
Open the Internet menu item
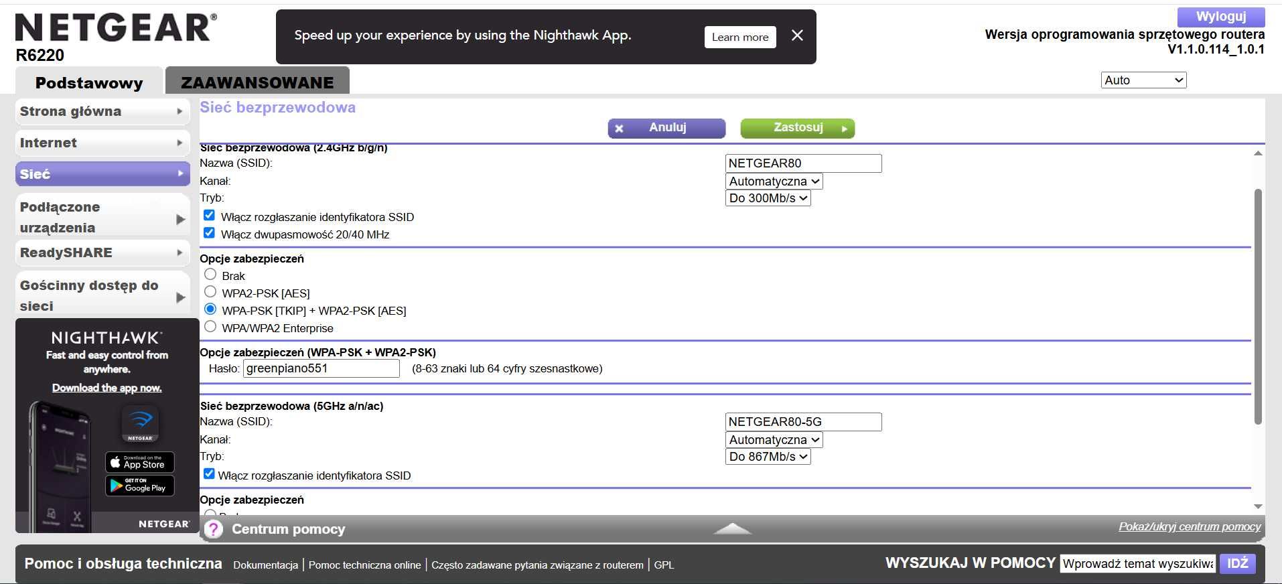102,143
